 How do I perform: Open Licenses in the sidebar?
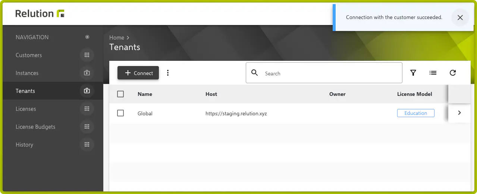(26, 109)
